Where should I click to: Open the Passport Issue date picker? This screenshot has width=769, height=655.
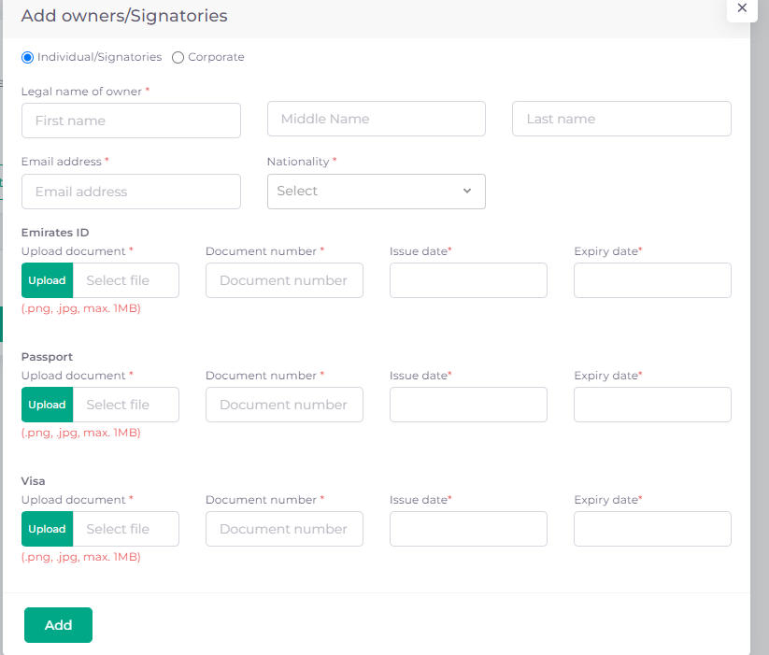coord(468,405)
